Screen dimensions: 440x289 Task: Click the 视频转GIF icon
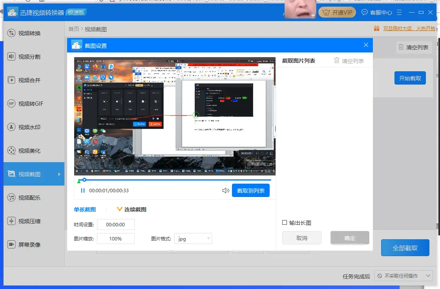click(x=11, y=103)
